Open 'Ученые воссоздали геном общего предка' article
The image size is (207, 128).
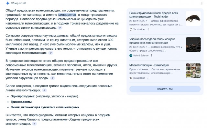[x=152, y=41]
